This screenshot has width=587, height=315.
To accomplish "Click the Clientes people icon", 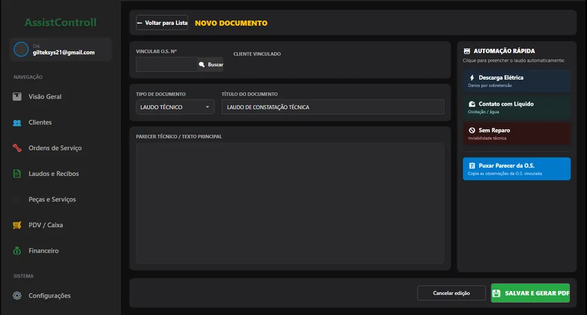I will click(17, 122).
